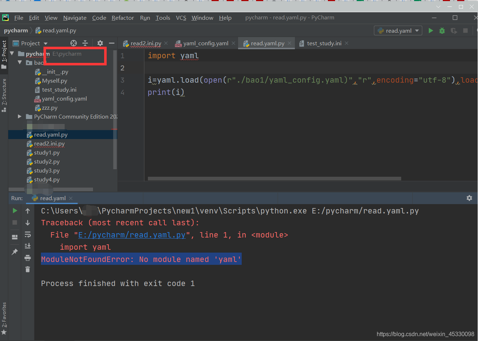Select file in Project with crosshair icon

tap(73, 43)
